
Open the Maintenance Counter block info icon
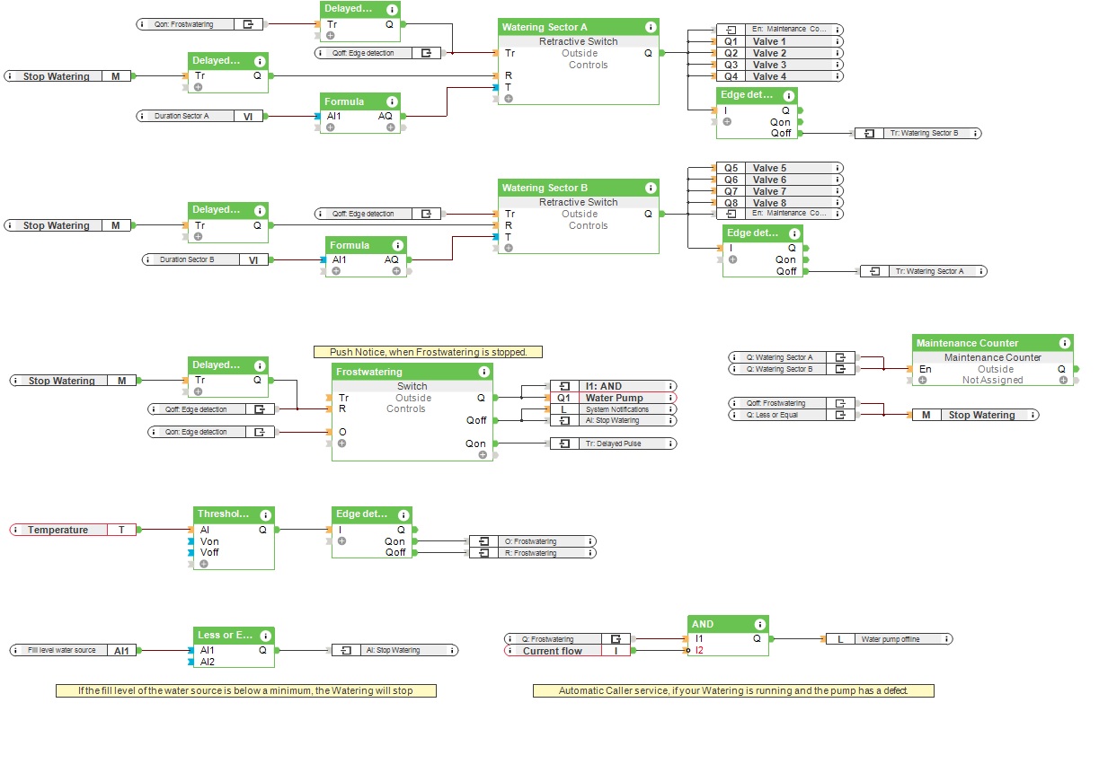point(1065,343)
